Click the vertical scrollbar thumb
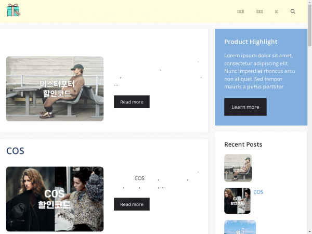The height and width of the screenshot is (234, 312). click(x=309, y=25)
